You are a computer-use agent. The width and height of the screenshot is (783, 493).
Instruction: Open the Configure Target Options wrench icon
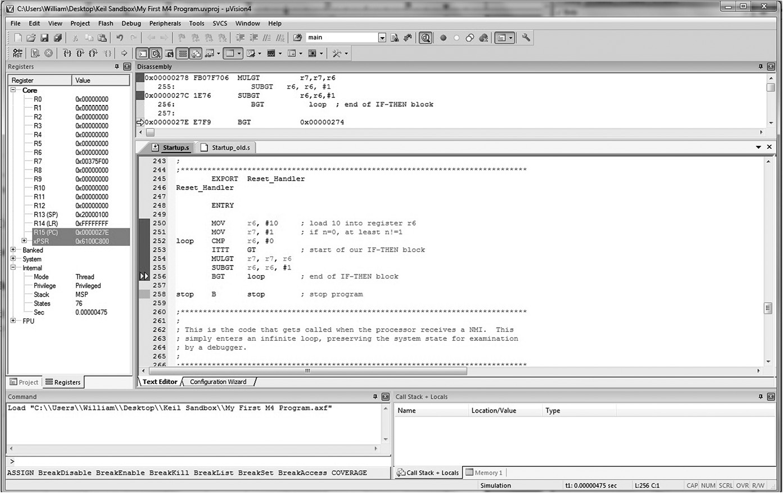[526, 37]
